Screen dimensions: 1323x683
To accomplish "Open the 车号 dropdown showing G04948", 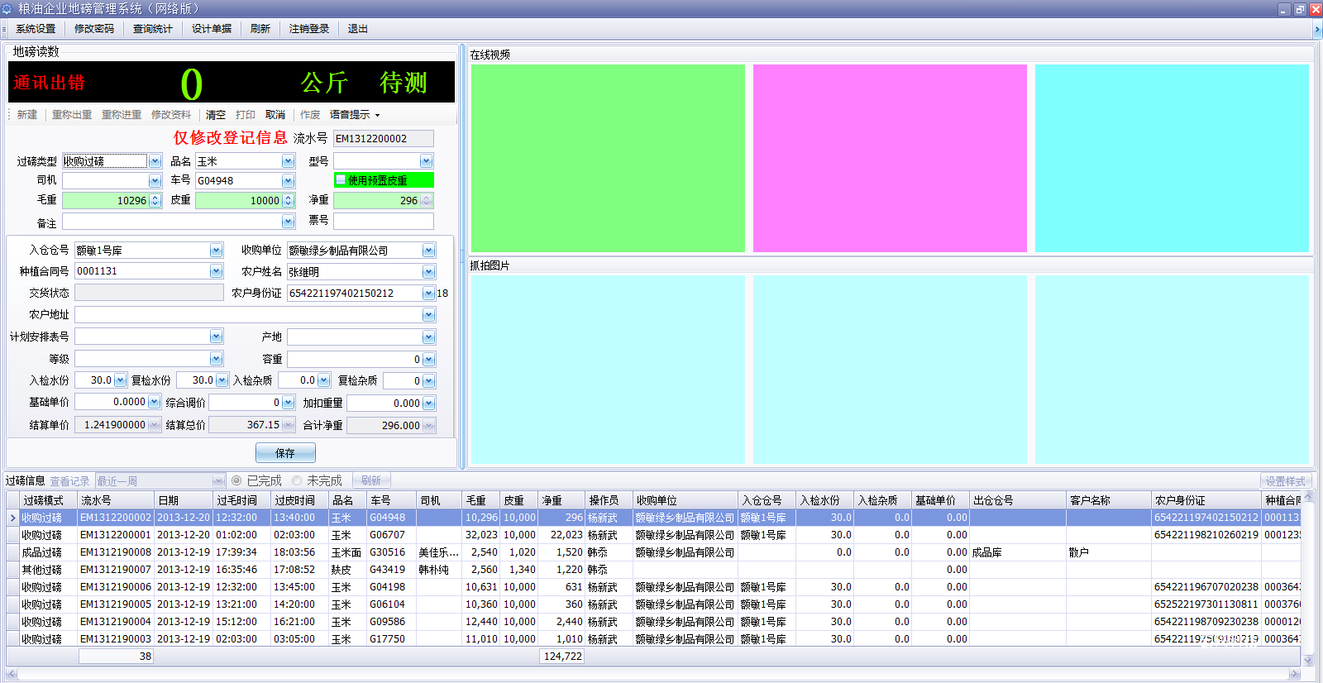I will tap(288, 180).
